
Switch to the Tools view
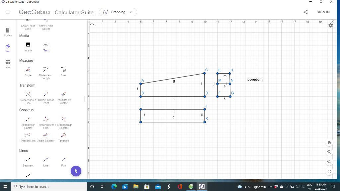pyautogui.click(x=8, y=48)
